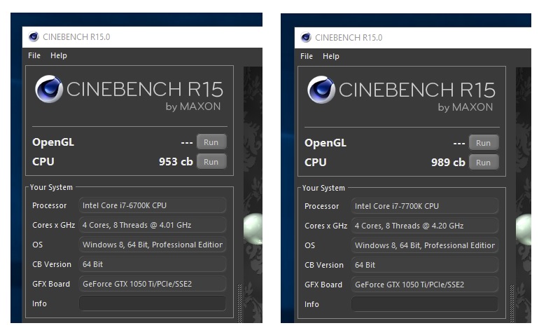The image size is (546, 335).
Task: Click the CPU label in right window
Action: pyautogui.click(x=316, y=163)
